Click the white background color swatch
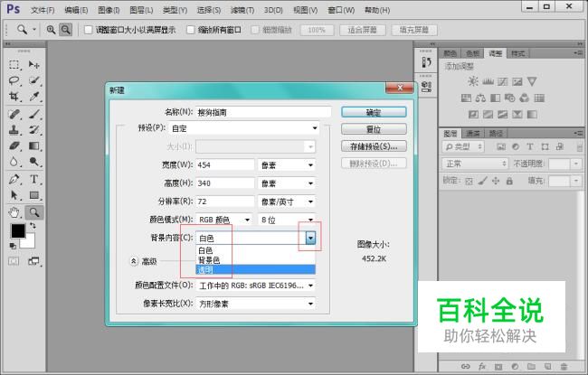 coord(30,243)
